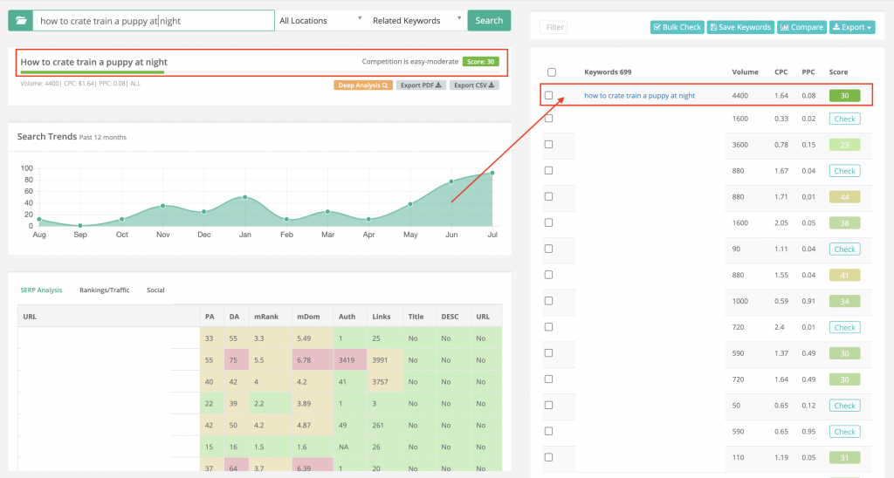Open the folder icon beside the search box
The image size is (894, 478).
(21, 21)
